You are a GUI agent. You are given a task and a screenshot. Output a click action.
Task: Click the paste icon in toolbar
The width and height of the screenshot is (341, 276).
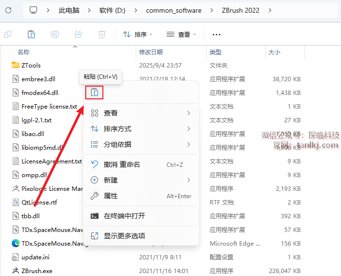click(x=31, y=34)
